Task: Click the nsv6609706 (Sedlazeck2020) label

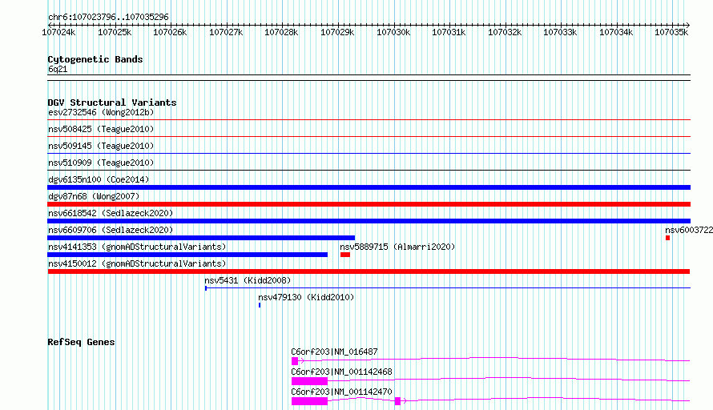Action: 111,230
